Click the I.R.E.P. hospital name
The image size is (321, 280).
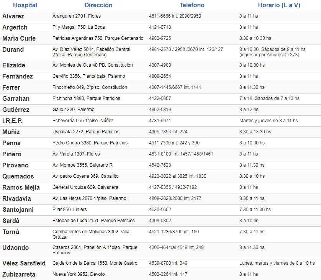12,121
